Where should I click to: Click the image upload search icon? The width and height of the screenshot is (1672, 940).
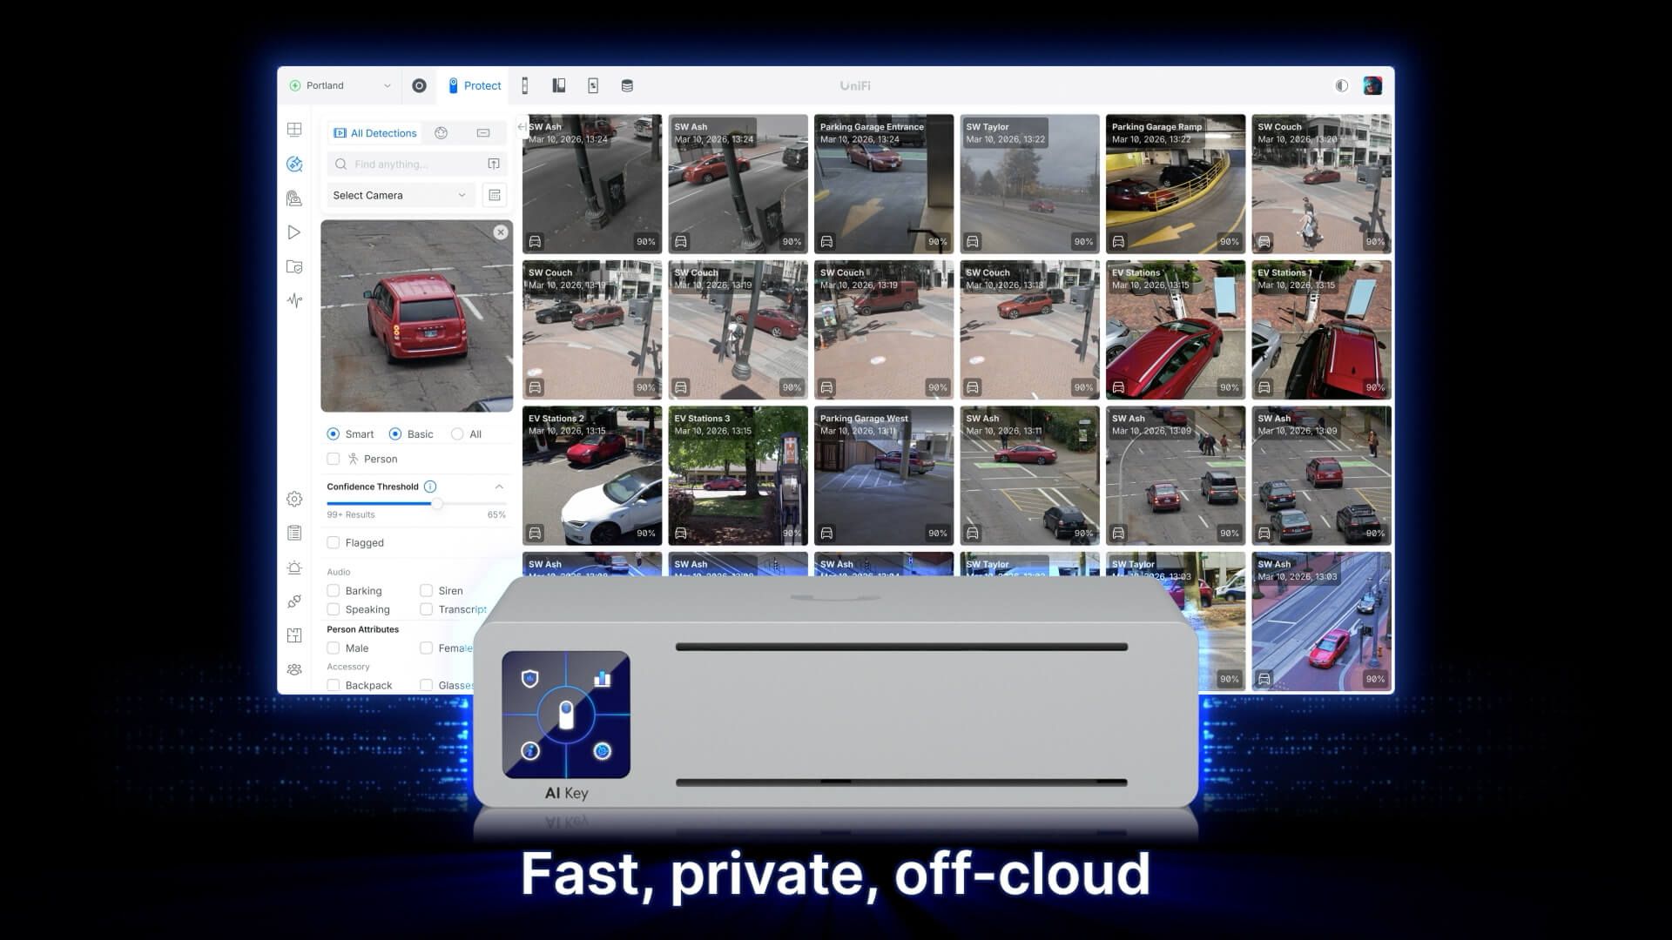tap(494, 164)
